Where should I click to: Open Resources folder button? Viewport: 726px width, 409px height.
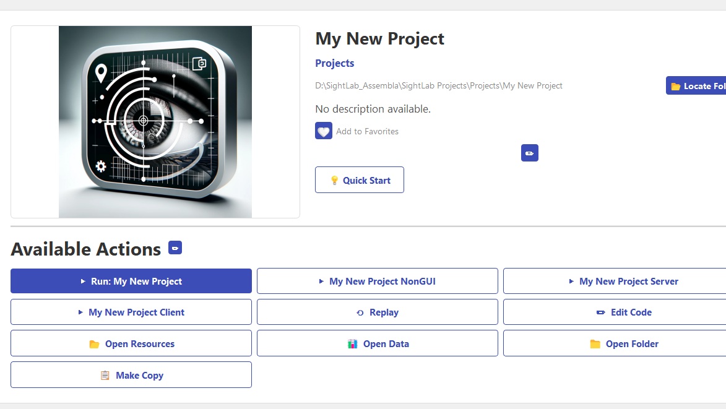[x=131, y=343]
